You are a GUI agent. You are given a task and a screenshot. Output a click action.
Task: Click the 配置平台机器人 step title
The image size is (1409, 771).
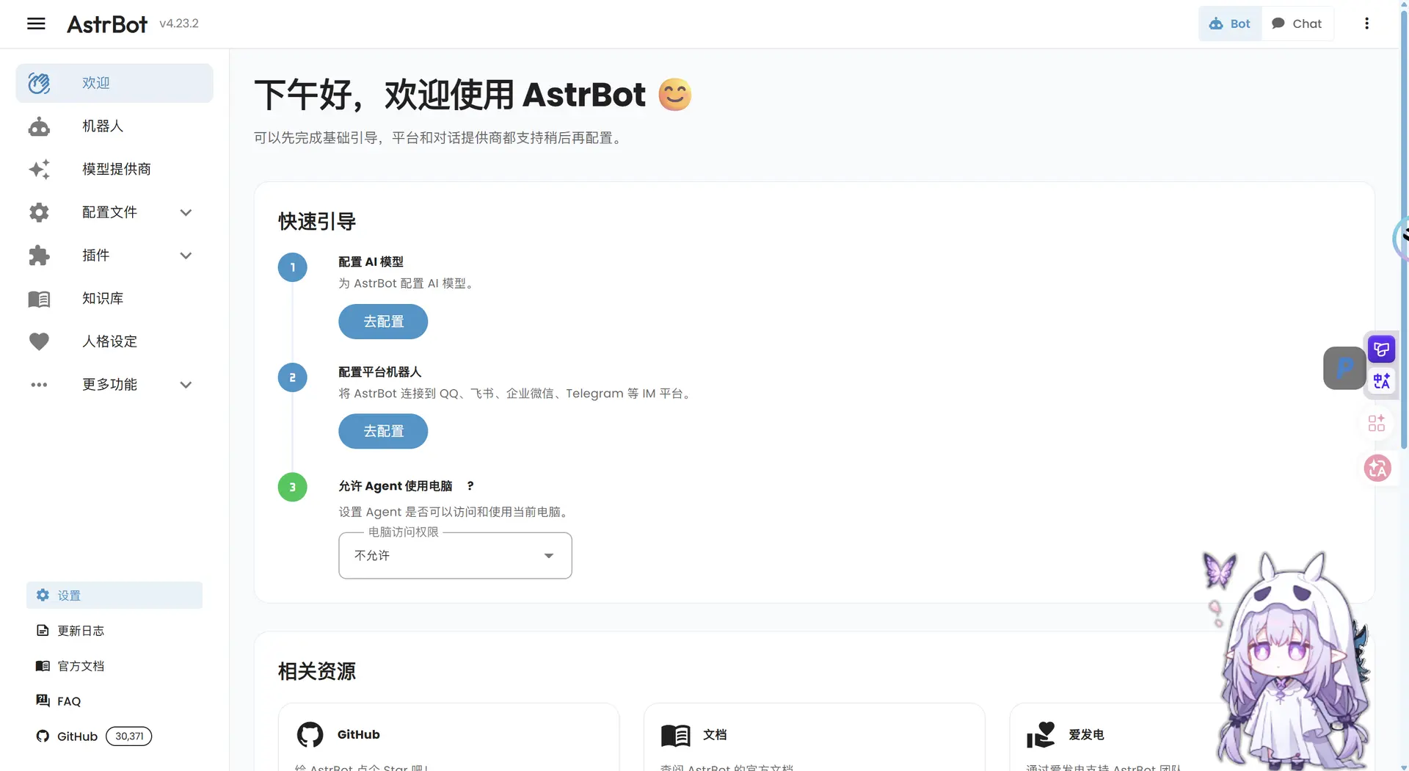point(380,372)
